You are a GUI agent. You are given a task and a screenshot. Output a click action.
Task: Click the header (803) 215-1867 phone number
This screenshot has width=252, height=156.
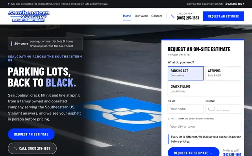pos(188,18)
